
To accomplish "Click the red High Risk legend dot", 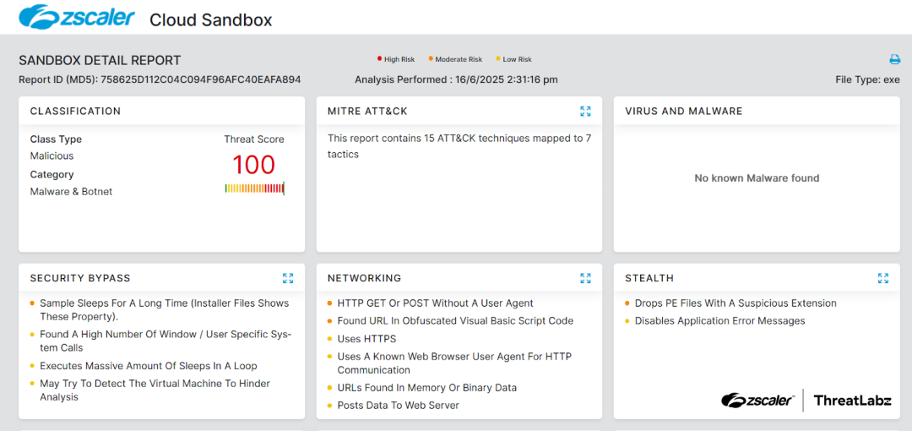I will coord(380,59).
